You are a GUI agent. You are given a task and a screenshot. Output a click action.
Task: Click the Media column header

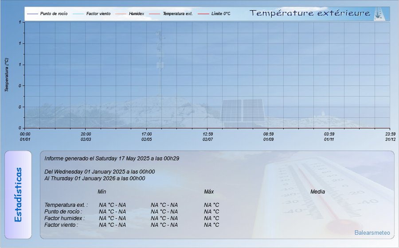(x=317, y=192)
